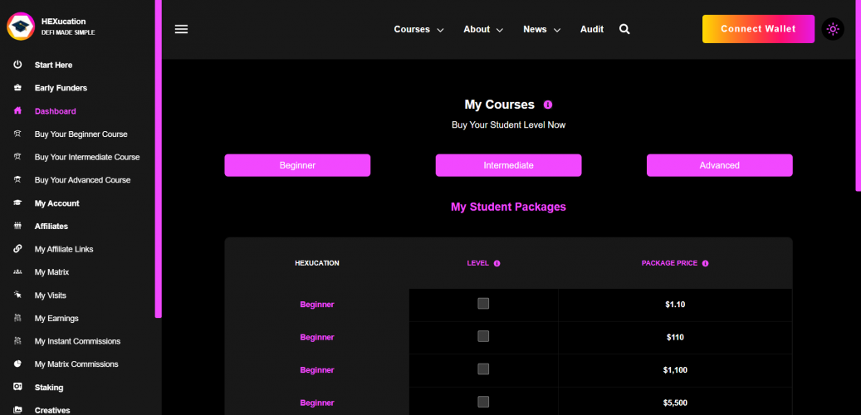
Task: Expand the About dropdown chevron
Action: (x=500, y=30)
